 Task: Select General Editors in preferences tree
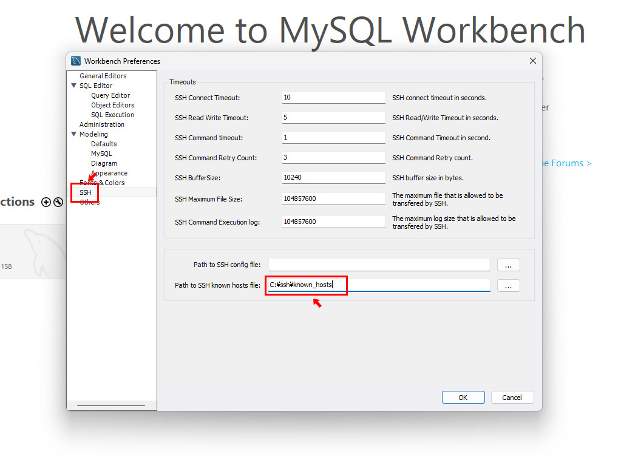(103, 76)
